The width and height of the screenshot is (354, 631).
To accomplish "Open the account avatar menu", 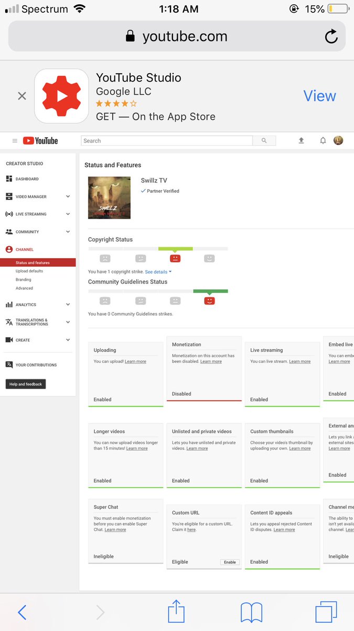I will (339, 140).
